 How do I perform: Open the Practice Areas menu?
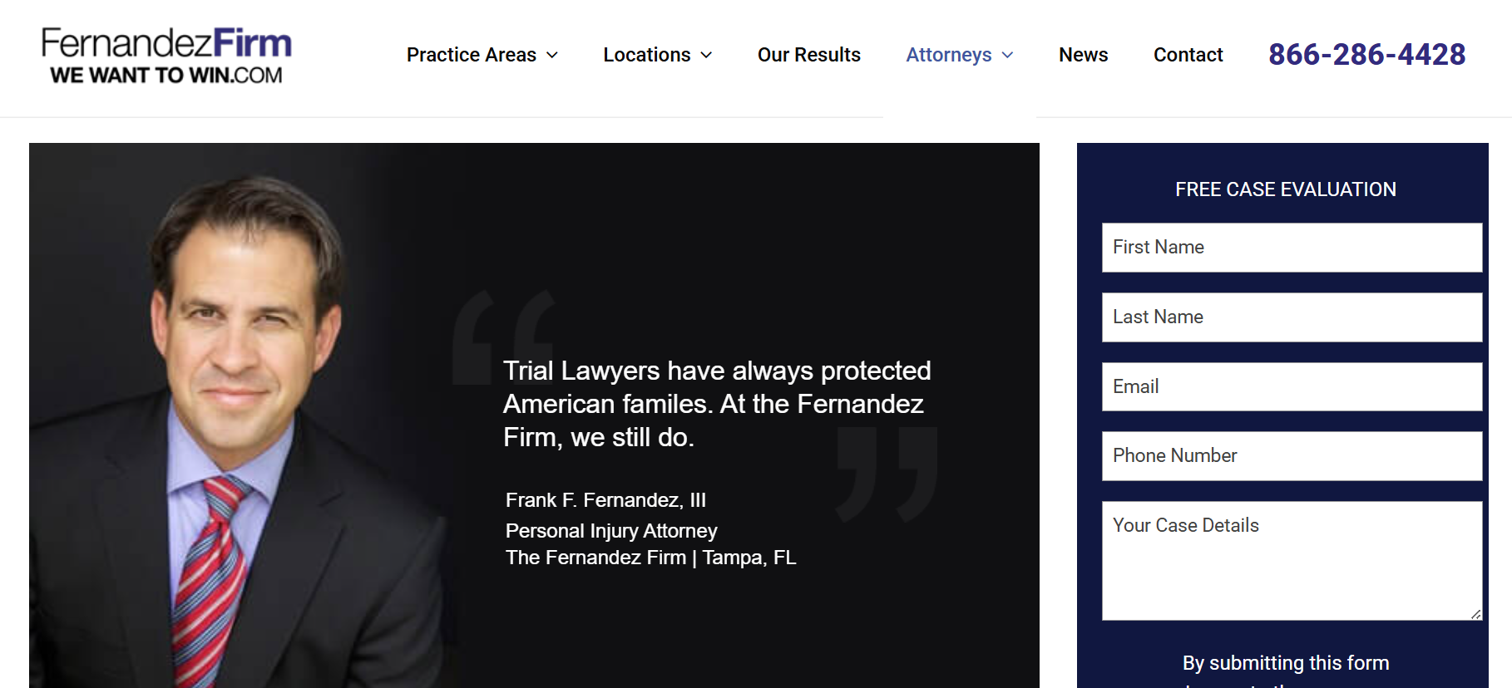471,55
